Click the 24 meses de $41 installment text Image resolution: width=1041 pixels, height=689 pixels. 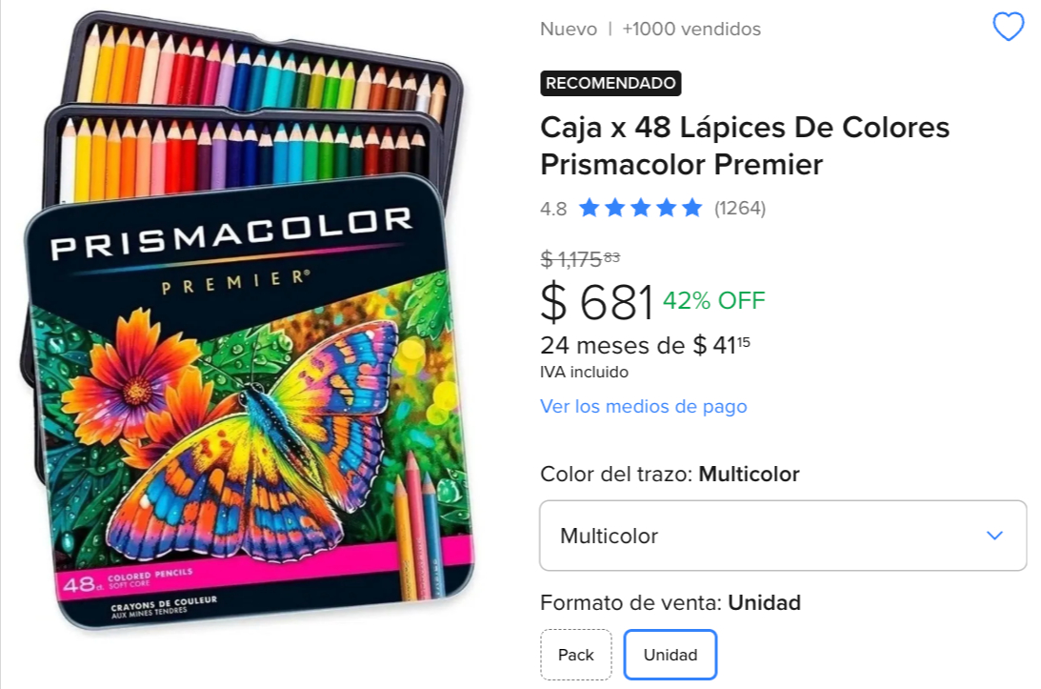[645, 346]
